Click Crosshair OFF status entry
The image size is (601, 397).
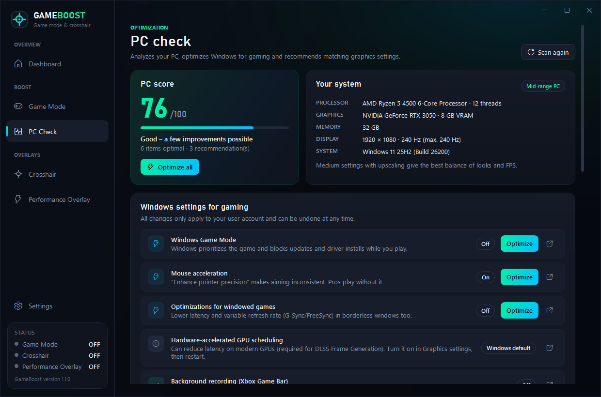pos(57,356)
